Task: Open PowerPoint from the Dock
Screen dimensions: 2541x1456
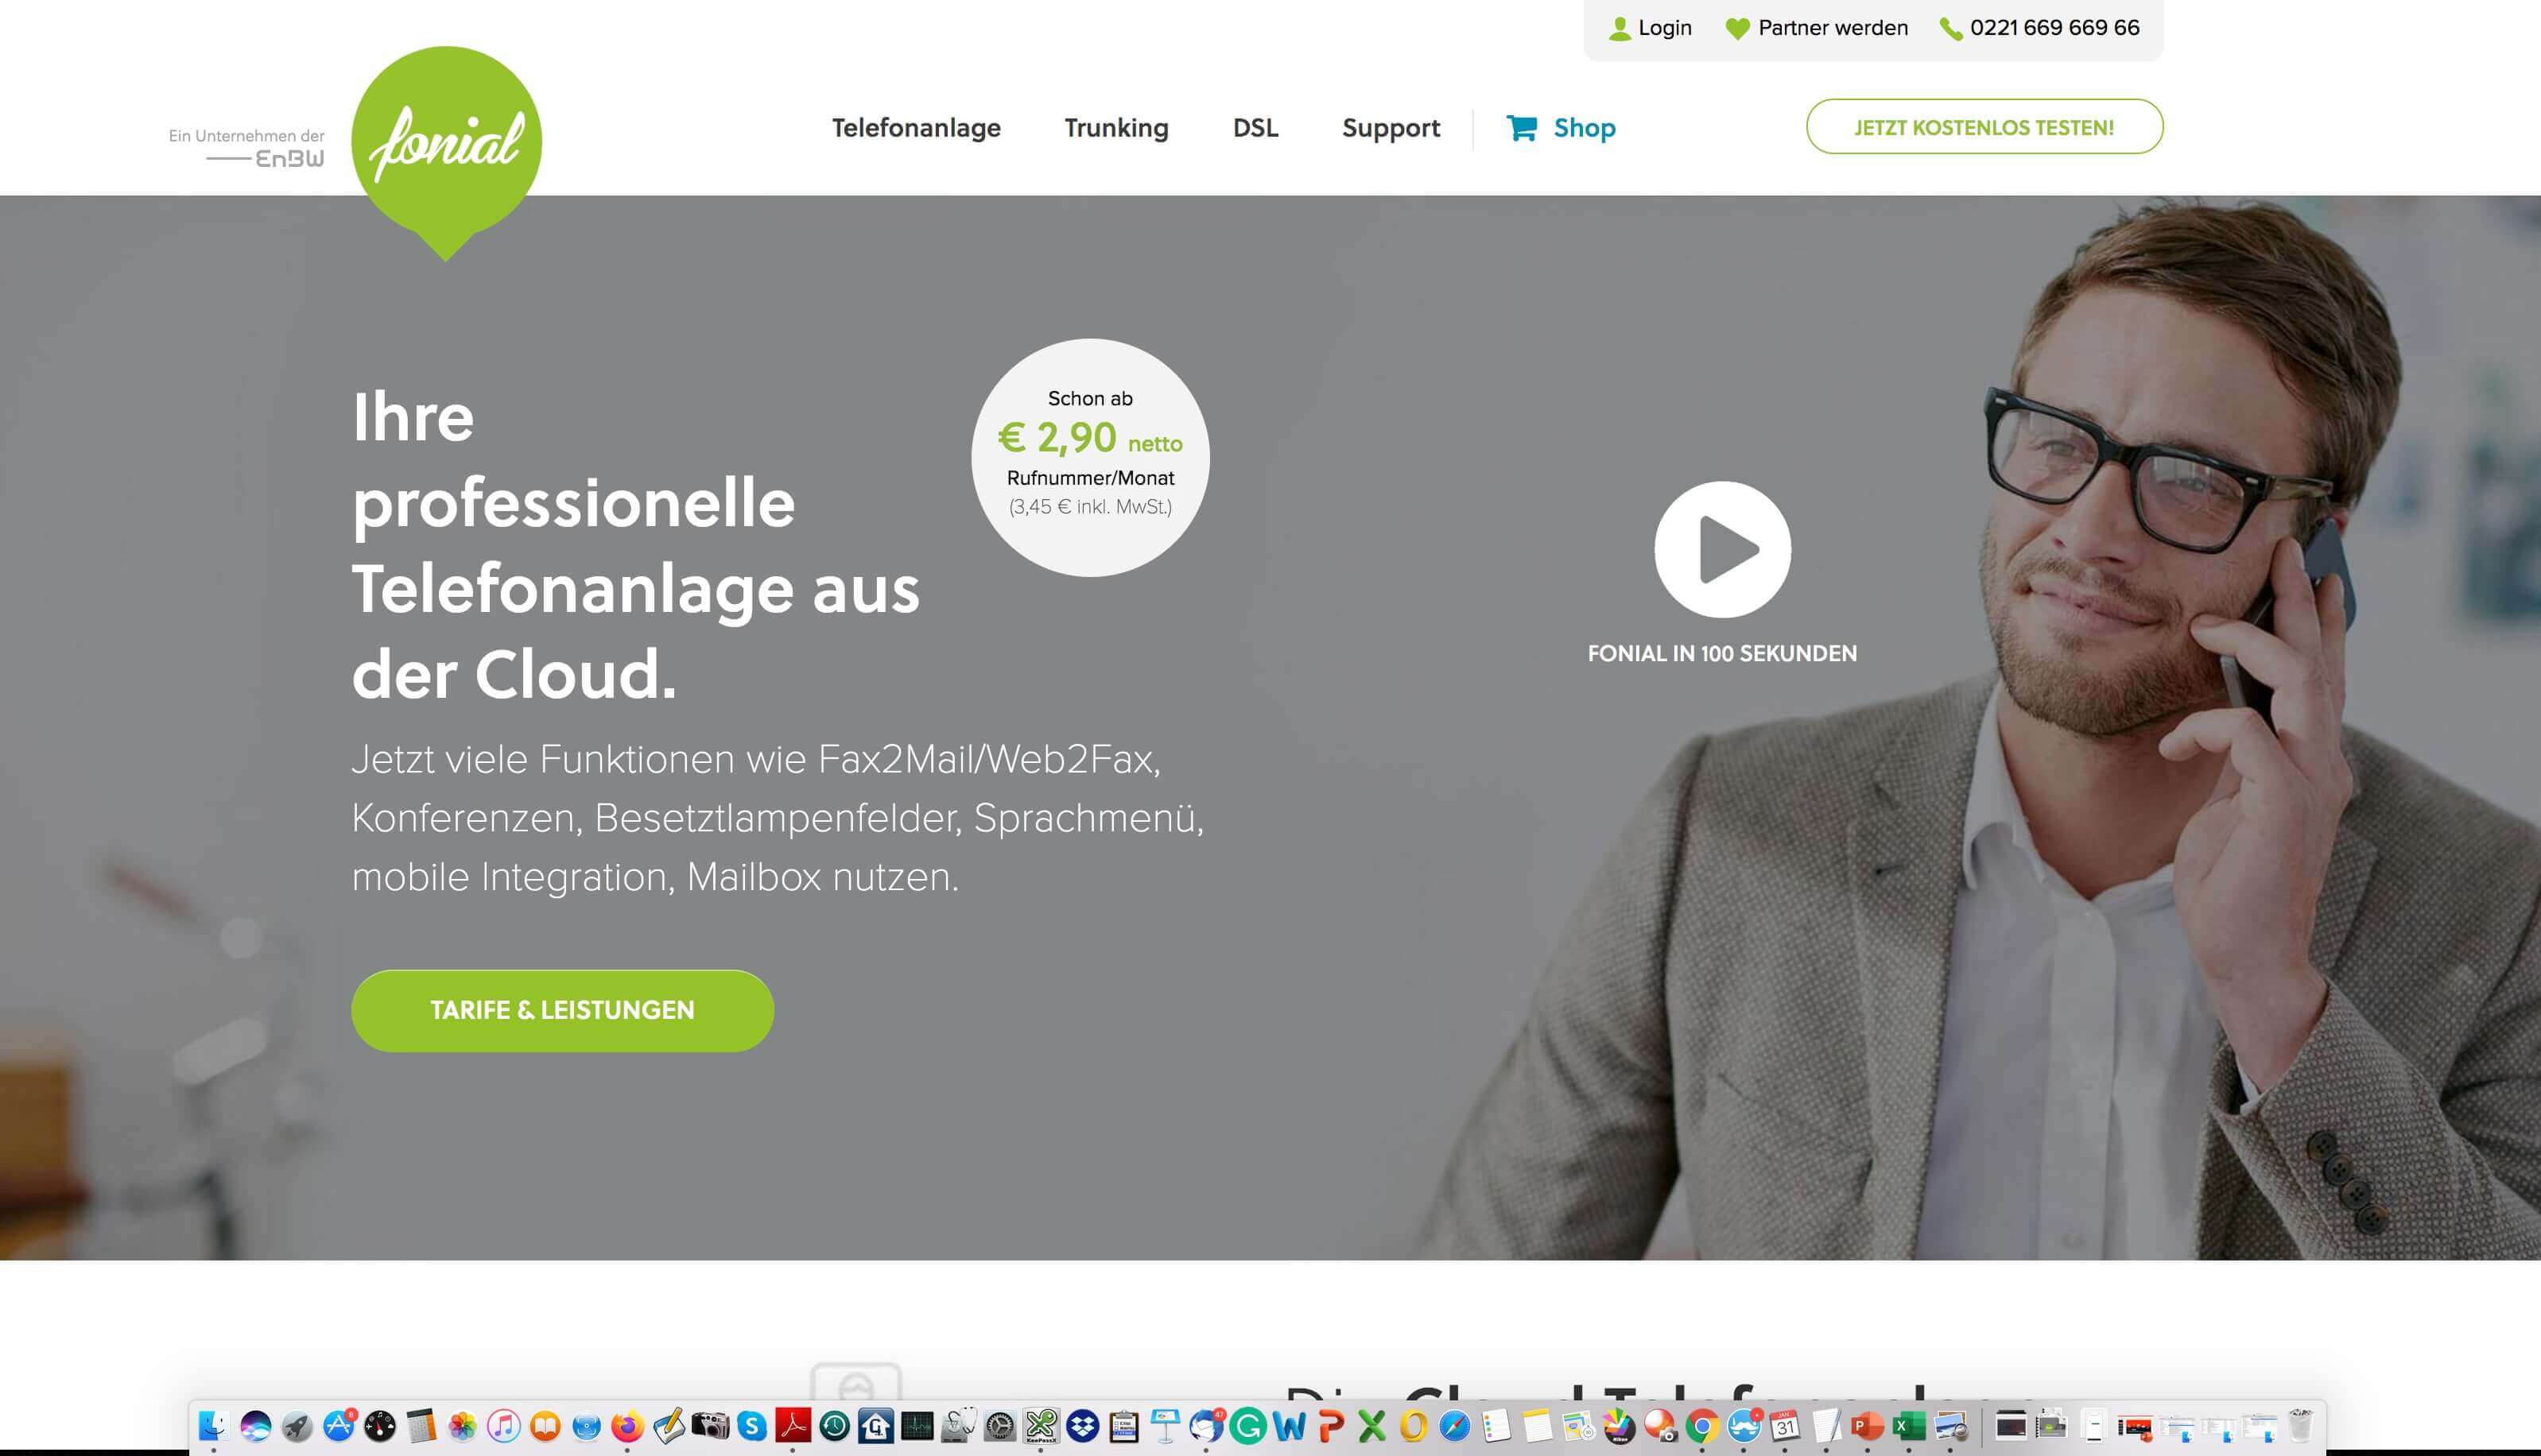Action: click(1868, 1426)
